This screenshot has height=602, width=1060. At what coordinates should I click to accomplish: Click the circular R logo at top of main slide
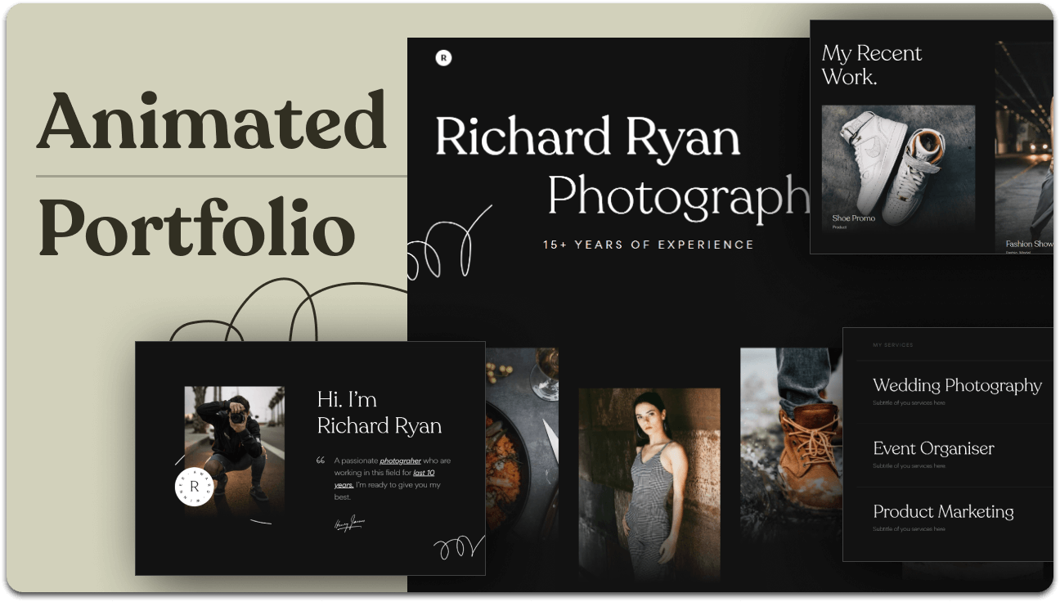point(443,57)
